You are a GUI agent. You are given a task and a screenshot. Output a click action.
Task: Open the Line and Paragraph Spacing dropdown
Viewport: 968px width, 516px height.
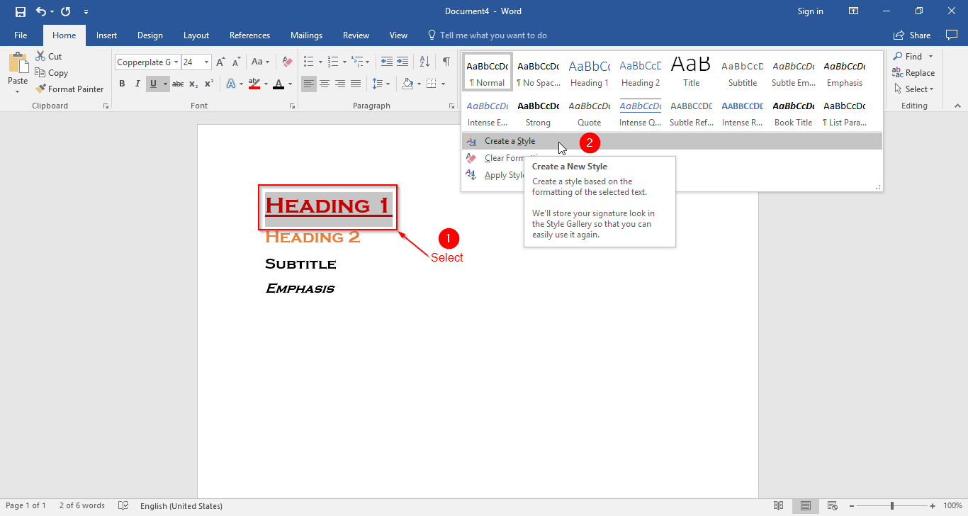(x=381, y=83)
